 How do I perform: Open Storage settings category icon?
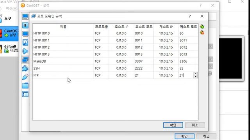tap(25, 42)
